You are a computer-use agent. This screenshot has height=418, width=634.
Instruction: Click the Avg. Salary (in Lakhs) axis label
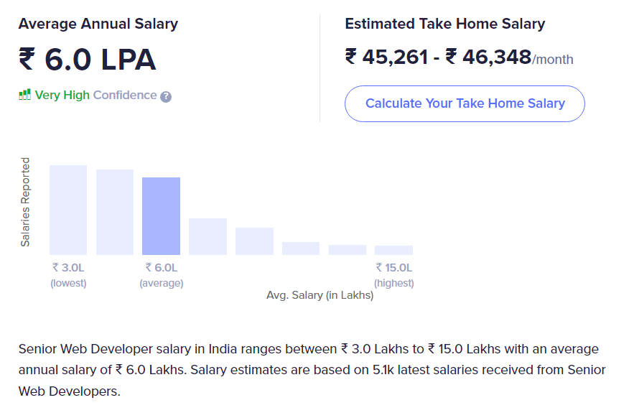[320, 295]
